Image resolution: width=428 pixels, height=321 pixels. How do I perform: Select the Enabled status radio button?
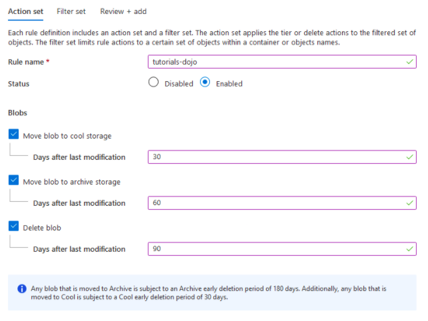pos(205,83)
